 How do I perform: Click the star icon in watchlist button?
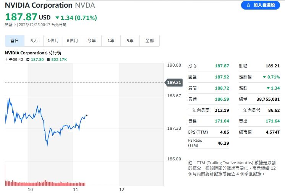click(x=248, y=5)
